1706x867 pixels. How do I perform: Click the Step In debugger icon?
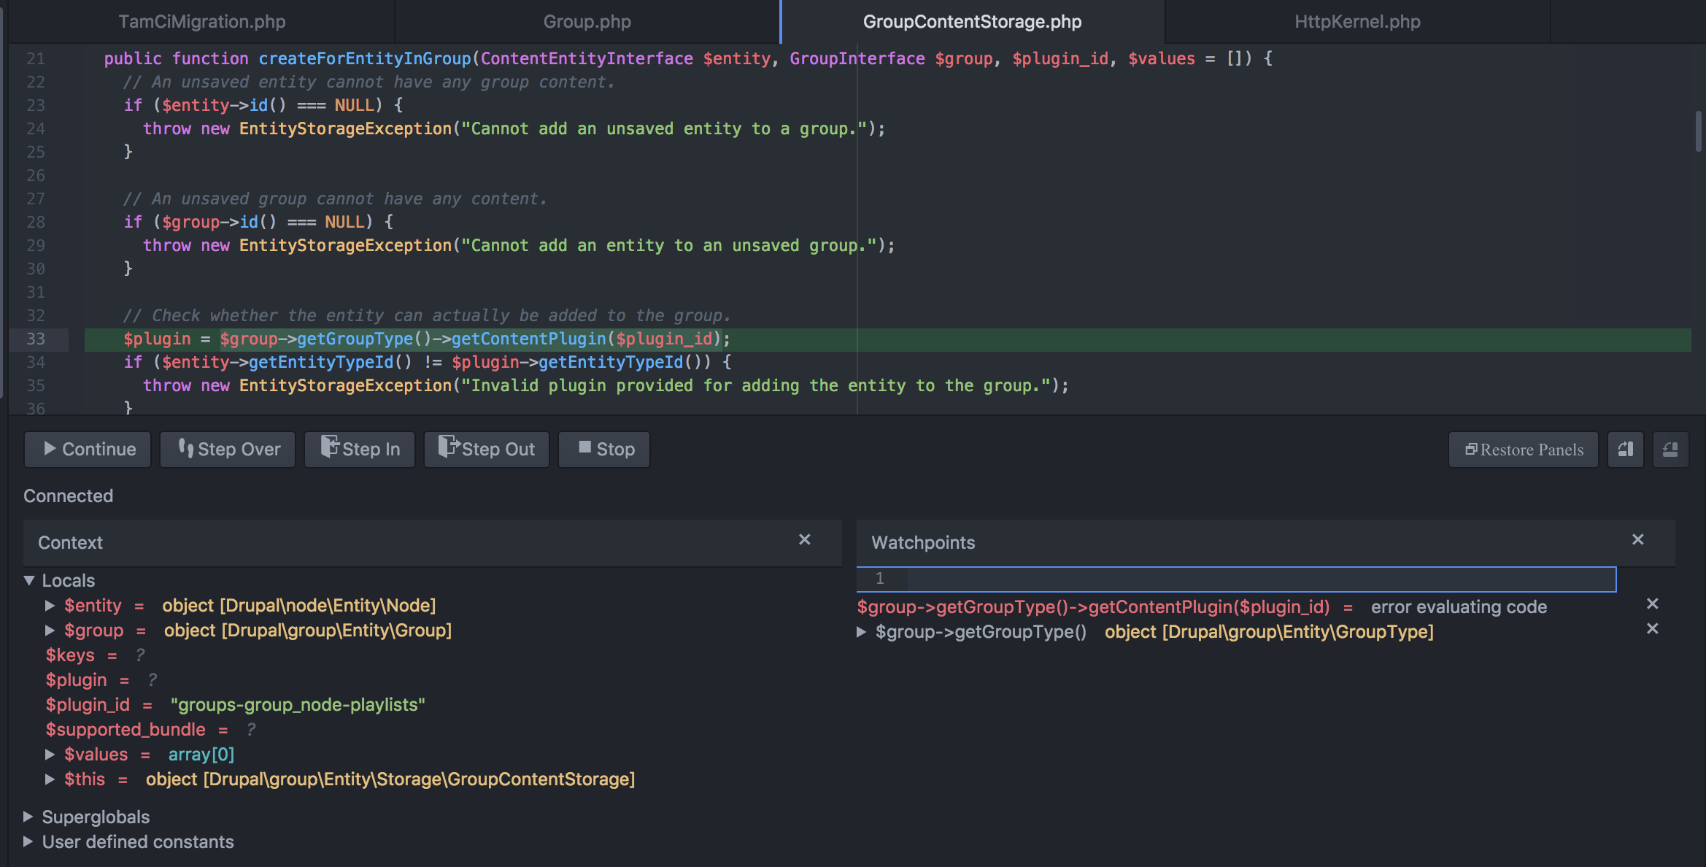[x=331, y=449]
